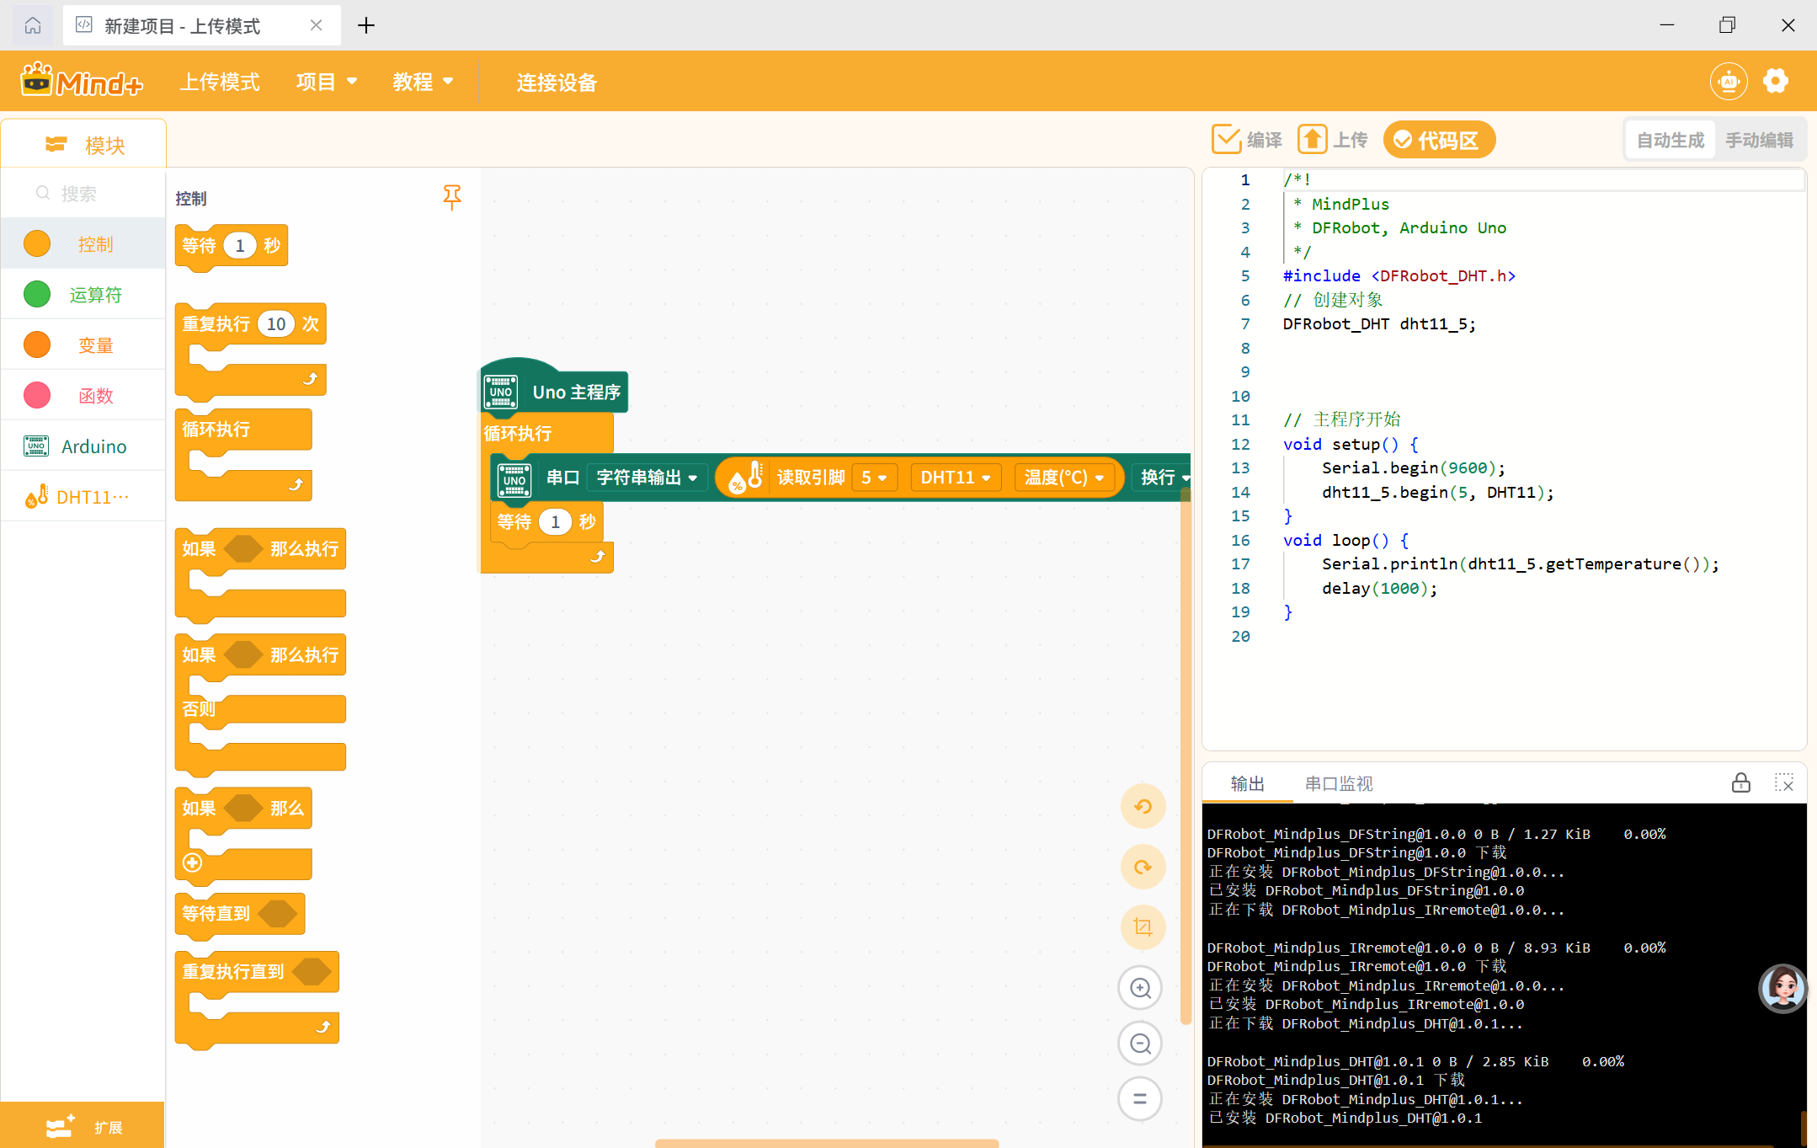
Task: Open the 温度(°C) reading dropdown
Action: click(1064, 478)
